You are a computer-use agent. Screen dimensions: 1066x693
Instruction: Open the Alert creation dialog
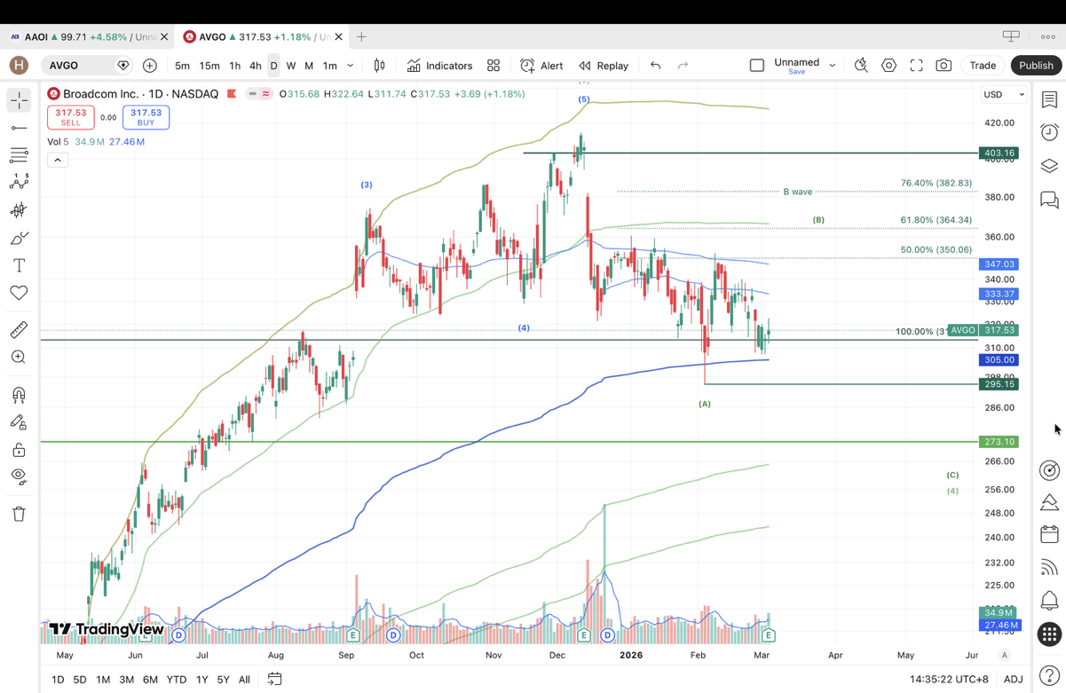(x=541, y=66)
